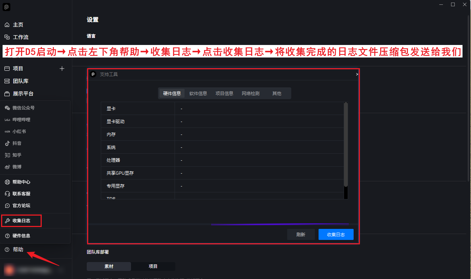Open the 展示平台 showcase platform

coord(23,94)
